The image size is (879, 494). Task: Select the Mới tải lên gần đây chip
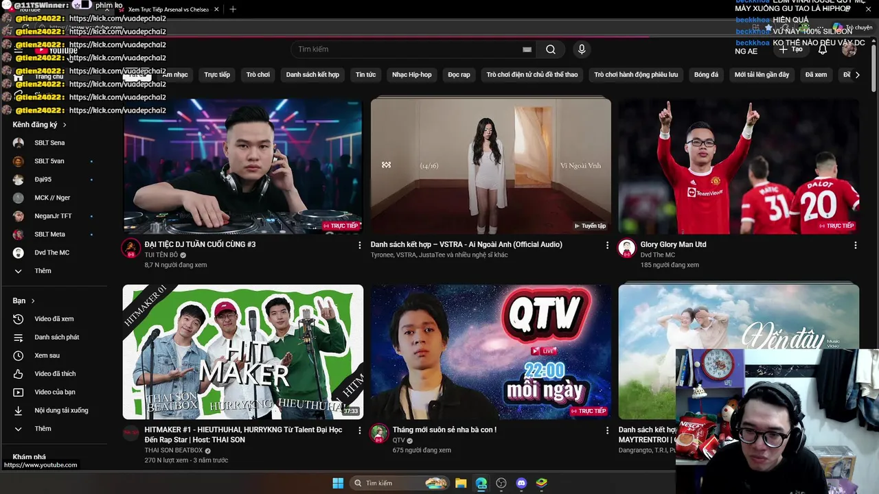click(x=762, y=75)
